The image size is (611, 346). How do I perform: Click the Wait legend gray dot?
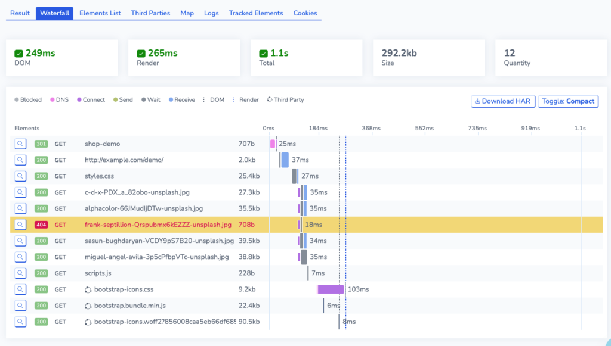pyautogui.click(x=143, y=99)
